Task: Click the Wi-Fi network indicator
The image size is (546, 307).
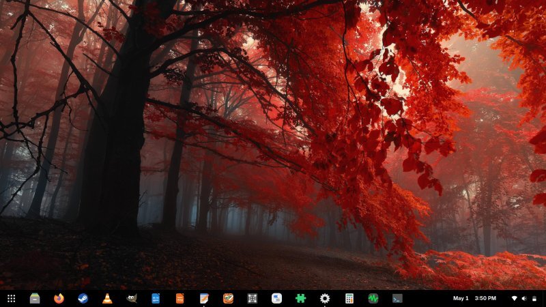Action: [515, 298]
